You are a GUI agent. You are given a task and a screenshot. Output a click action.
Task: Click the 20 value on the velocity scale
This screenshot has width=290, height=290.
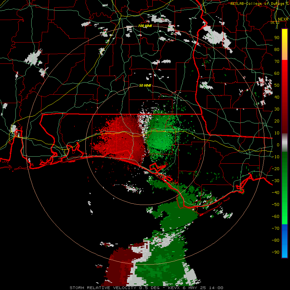(x=277, y=121)
